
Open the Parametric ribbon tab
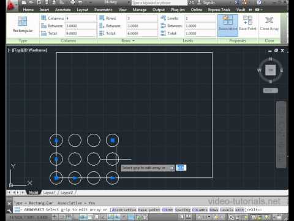tap(103, 10)
